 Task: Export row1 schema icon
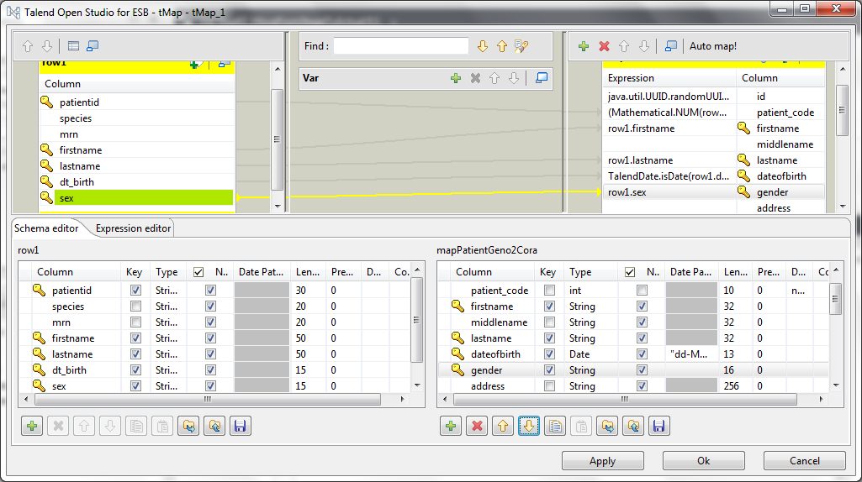[214, 426]
